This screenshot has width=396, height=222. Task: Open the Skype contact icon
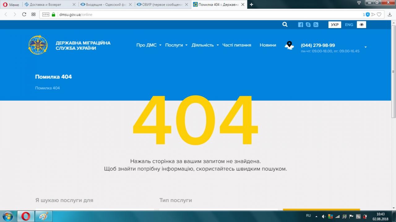coord(308,25)
